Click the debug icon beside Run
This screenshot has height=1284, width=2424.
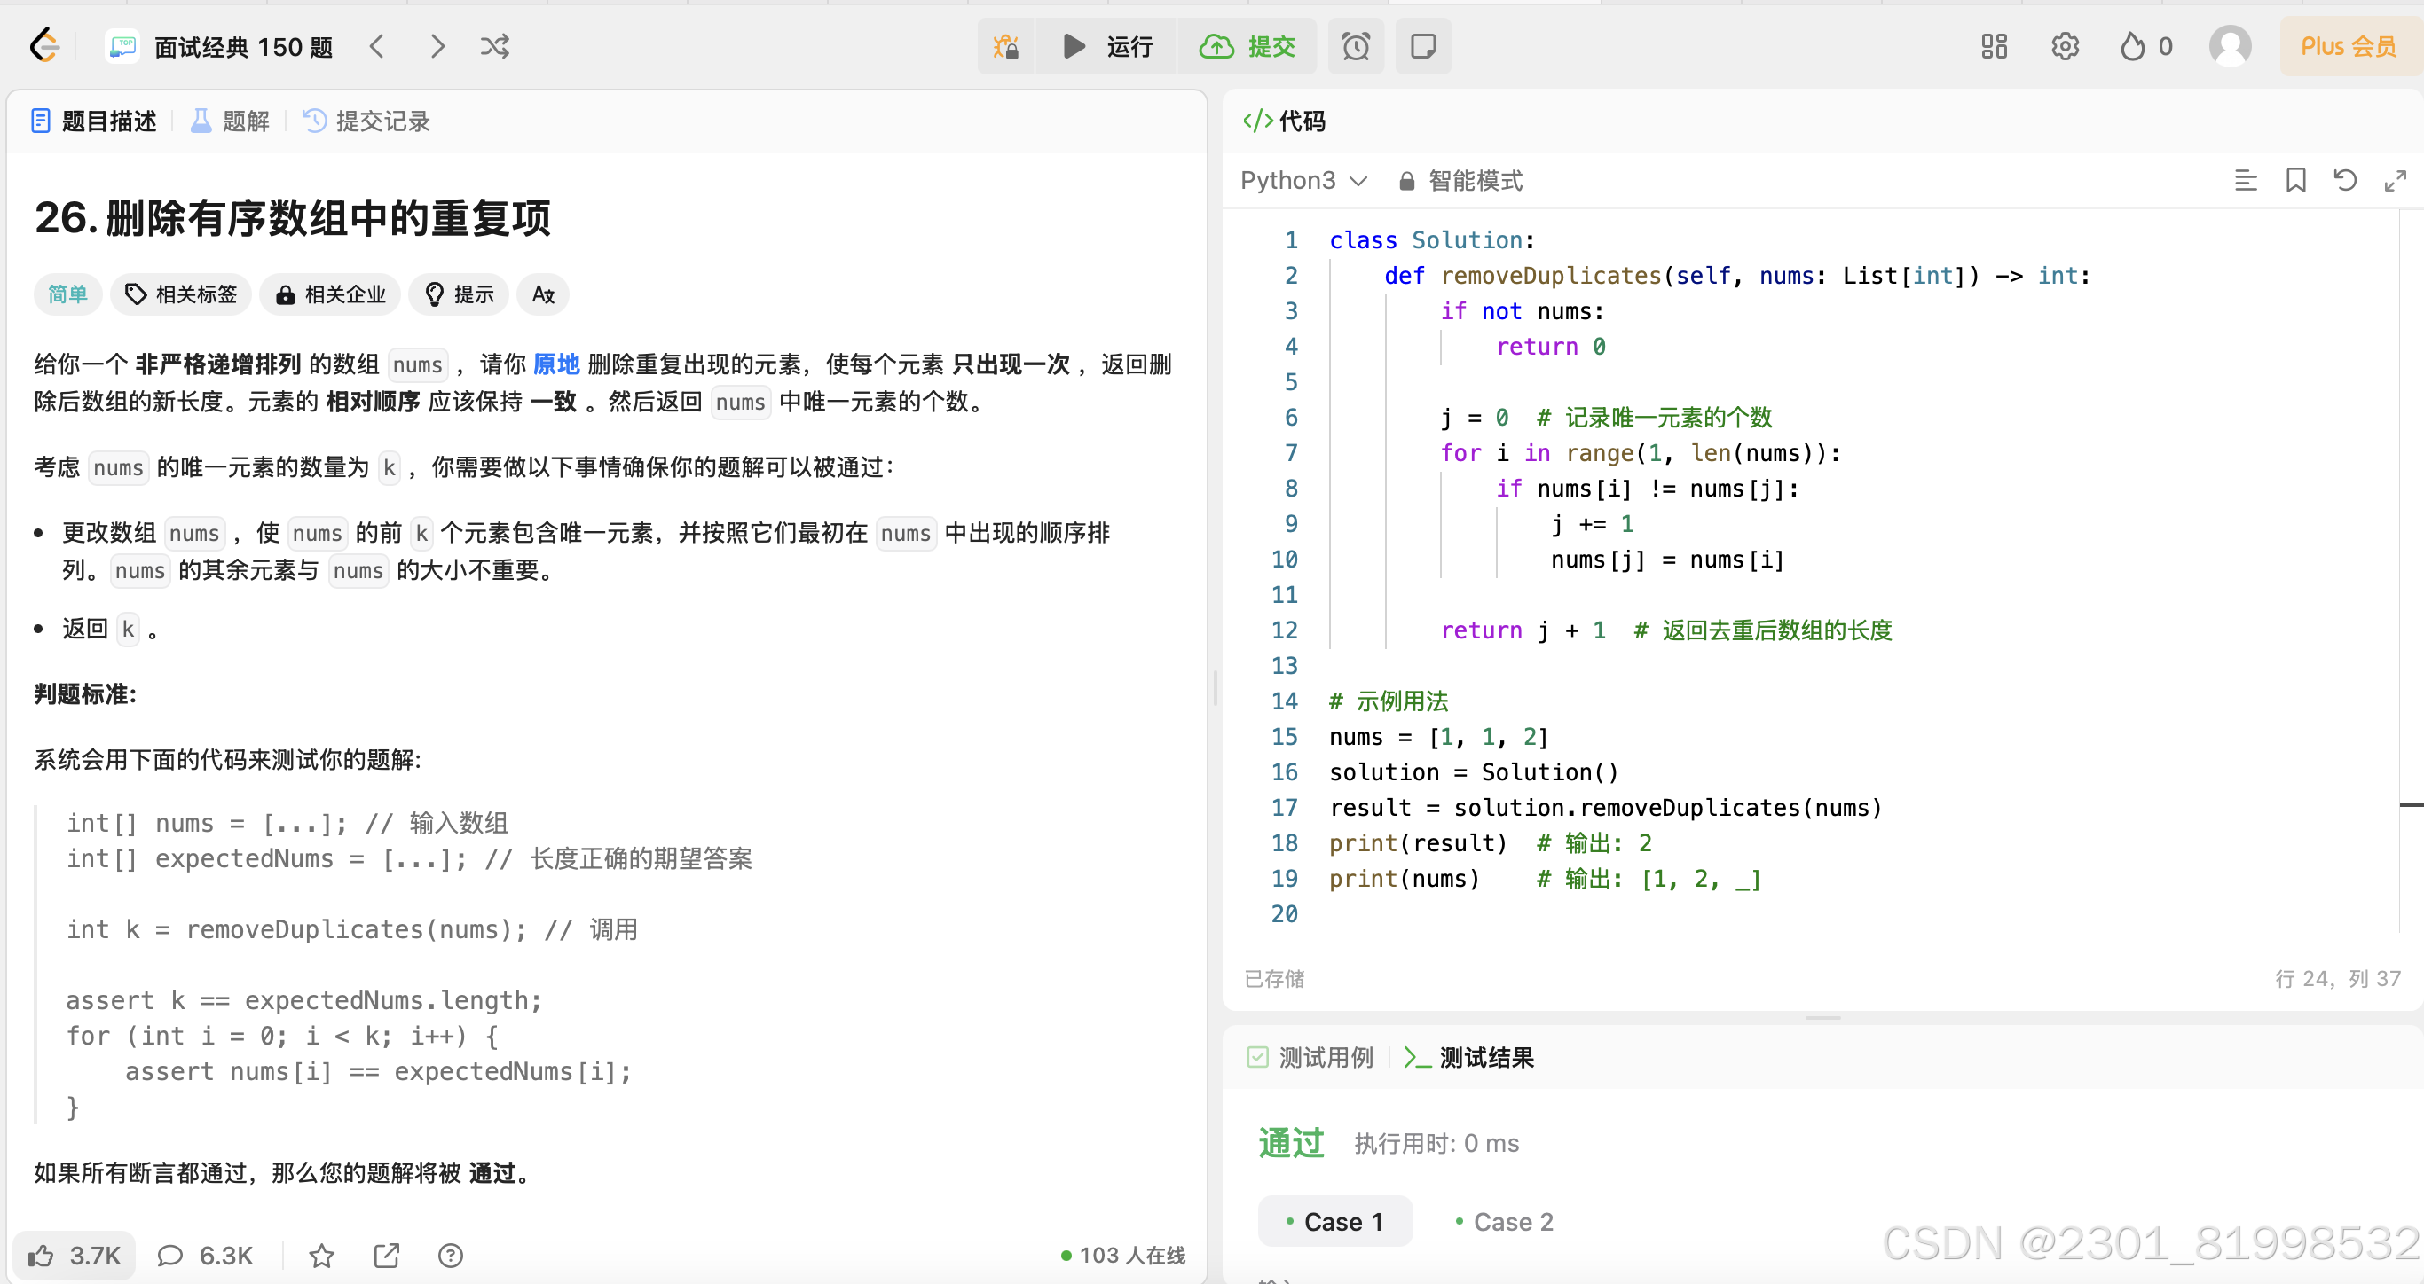pos(1005,46)
